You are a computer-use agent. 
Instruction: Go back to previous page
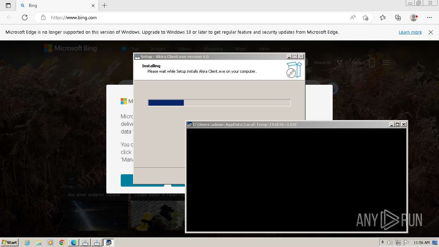click(x=10, y=17)
